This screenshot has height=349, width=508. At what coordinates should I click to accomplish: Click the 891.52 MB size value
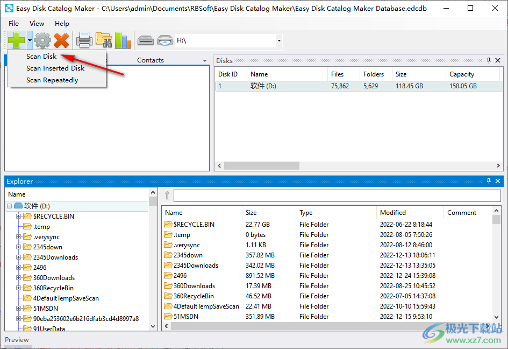(x=260, y=276)
